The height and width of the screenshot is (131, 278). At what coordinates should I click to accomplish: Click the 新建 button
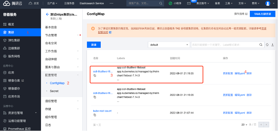94,45
